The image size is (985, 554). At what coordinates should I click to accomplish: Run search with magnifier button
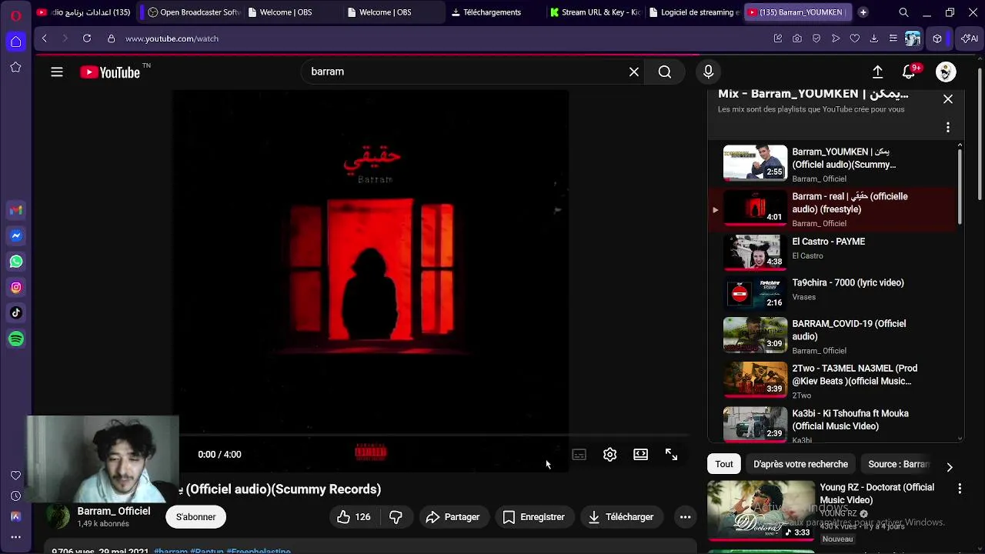(665, 72)
